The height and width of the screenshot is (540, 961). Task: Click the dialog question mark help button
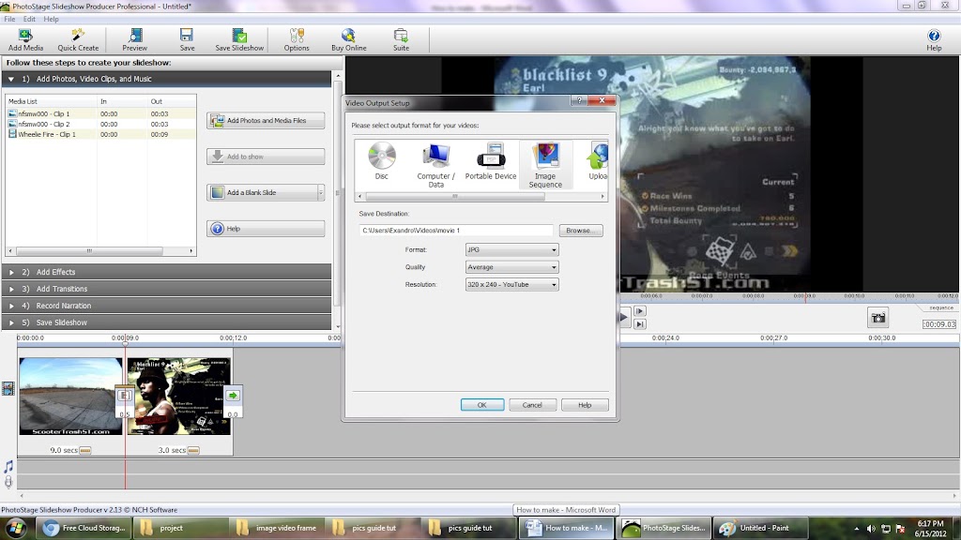578,100
